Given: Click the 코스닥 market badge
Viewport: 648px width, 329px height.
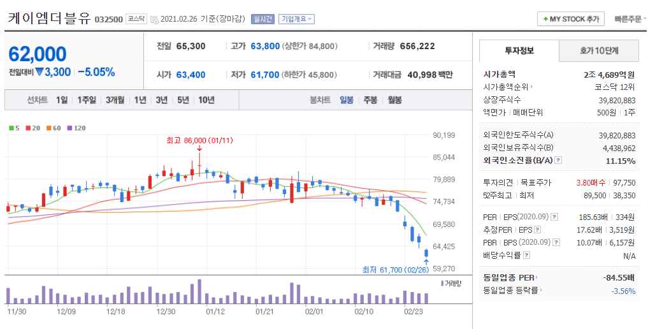Looking at the screenshot, I should (x=136, y=18).
